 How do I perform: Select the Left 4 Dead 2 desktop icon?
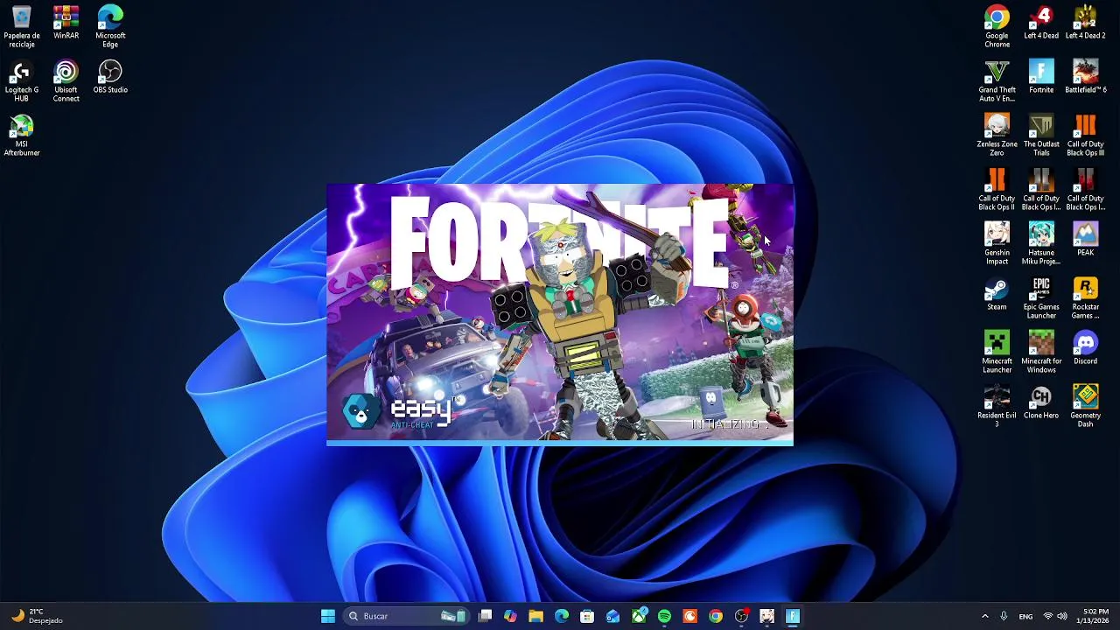[x=1085, y=23]
